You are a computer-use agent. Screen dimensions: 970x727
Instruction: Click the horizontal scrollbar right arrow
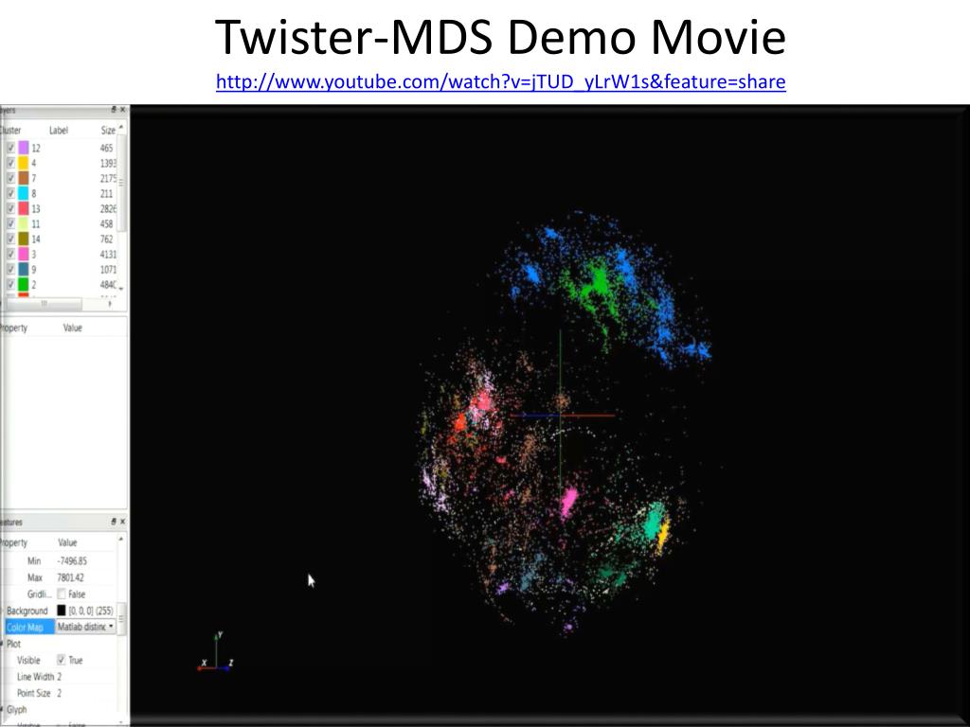click(110, 304)
